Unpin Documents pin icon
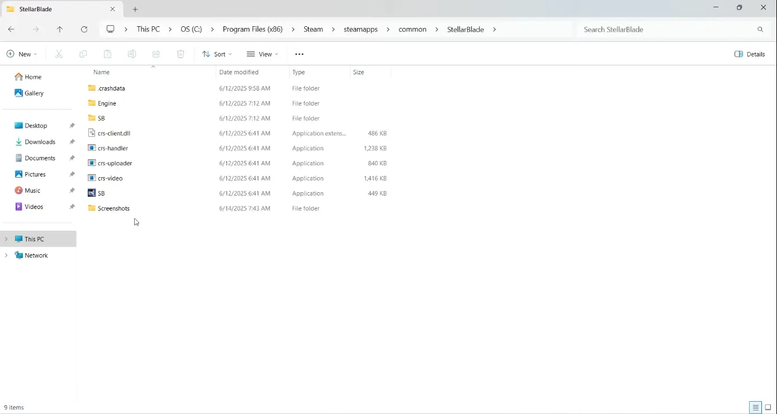The image size is (777, 414). point(72,158)
